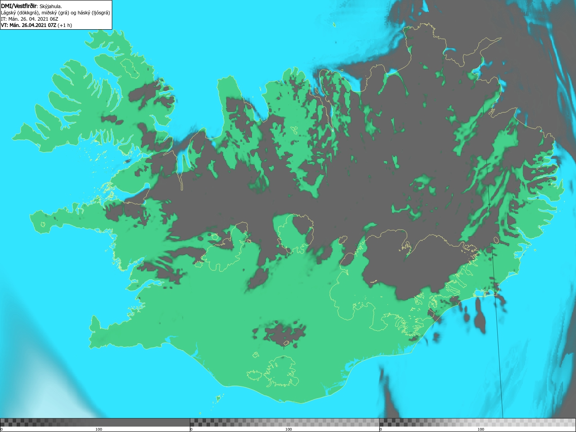Click the dark gray low-cloud scale bar

tap(95, 422)
